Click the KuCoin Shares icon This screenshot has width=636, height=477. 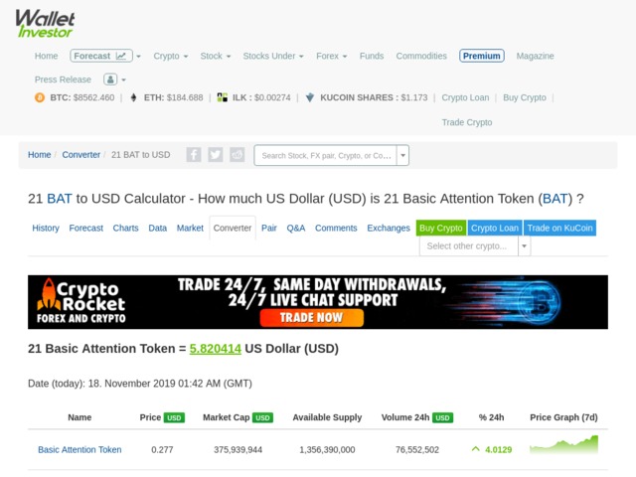[x=310, y=97]
